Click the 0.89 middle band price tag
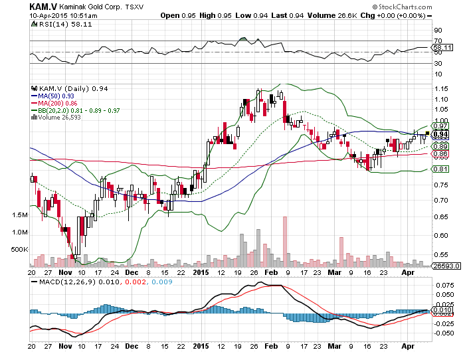Viewport: 465px width, 352px height. pyautogui.click(x=440, y=147)
